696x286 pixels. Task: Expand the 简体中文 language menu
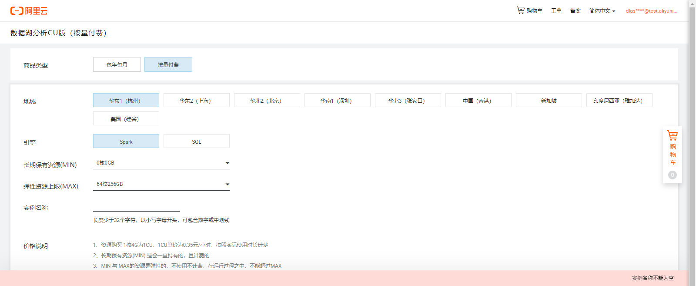pos(602,11)
